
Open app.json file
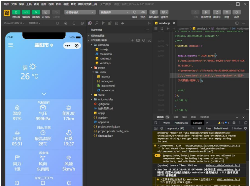(103, 117)
